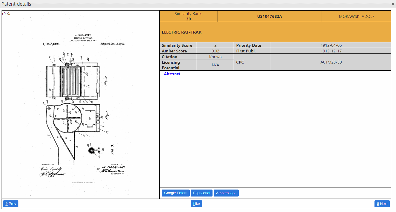This screenshot has width=396, height=212.
Task: Click the Licensing Potential label
Action: click(x=171, y=65)
